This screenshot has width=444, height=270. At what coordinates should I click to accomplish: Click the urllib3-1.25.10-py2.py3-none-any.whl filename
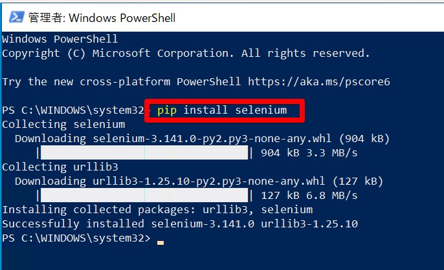tap(208, 182)
